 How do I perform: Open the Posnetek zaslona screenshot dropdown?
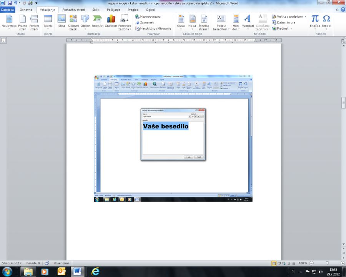click(125, 23)
